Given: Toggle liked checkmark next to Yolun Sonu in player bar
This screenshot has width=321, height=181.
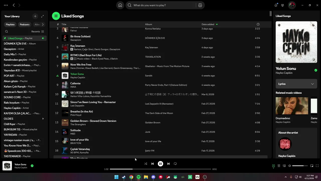Looking at the screenshot, I should point(32,166).
